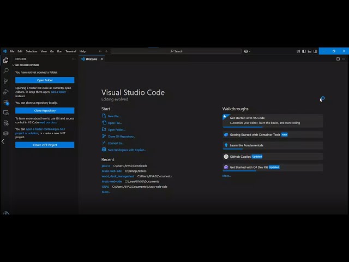Click the Search command center field
This screenshot has height=262, width=349.
pos(176,51)
